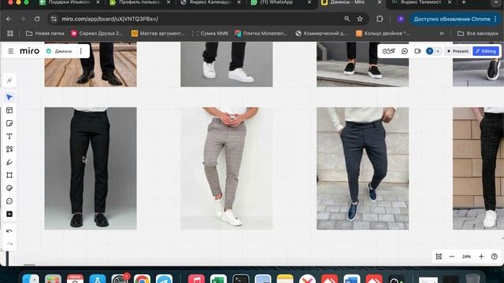Zoom out with the minus button

coord(451,256)
